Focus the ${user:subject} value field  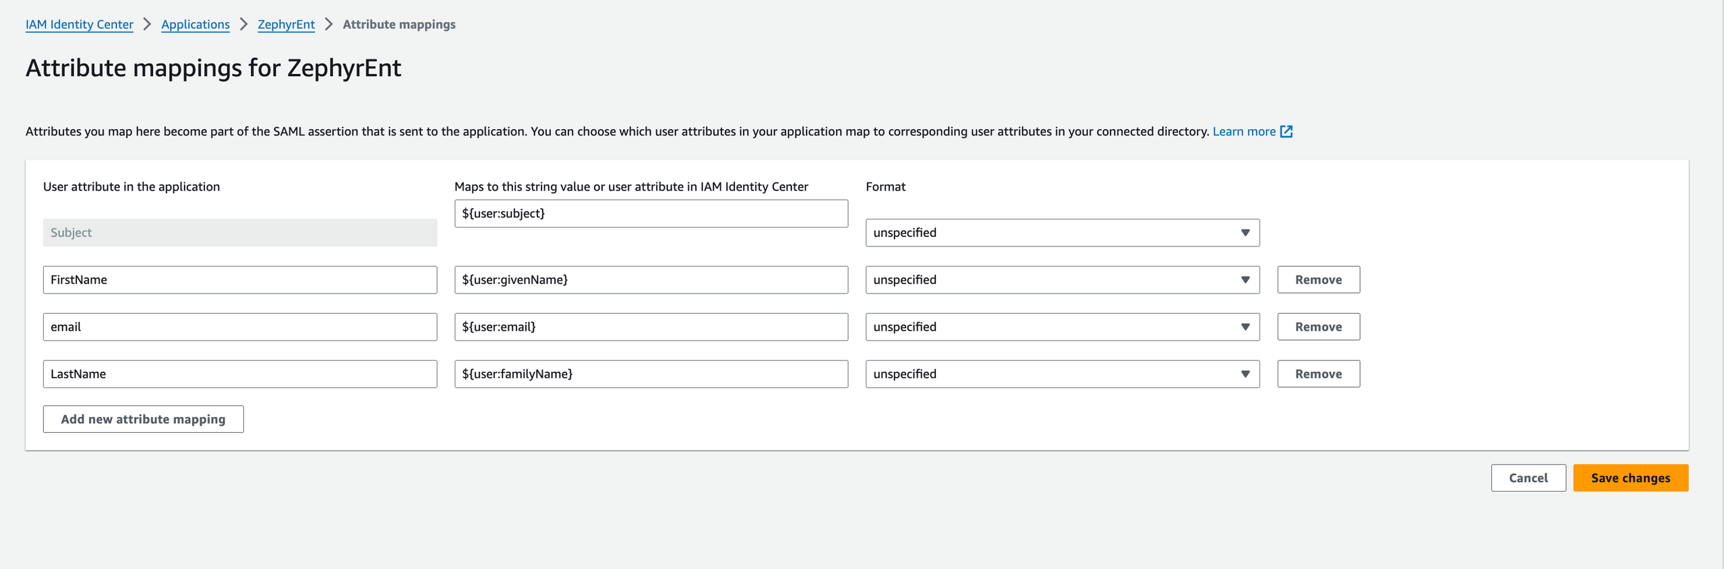coord(651,213)
